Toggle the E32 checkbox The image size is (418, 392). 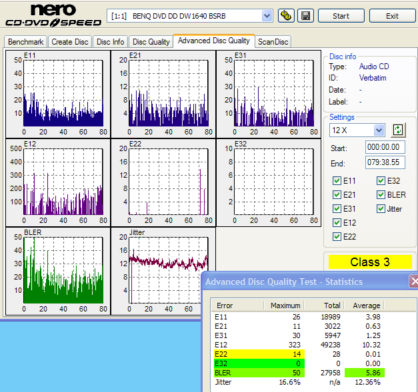click(x=381, y=180)
